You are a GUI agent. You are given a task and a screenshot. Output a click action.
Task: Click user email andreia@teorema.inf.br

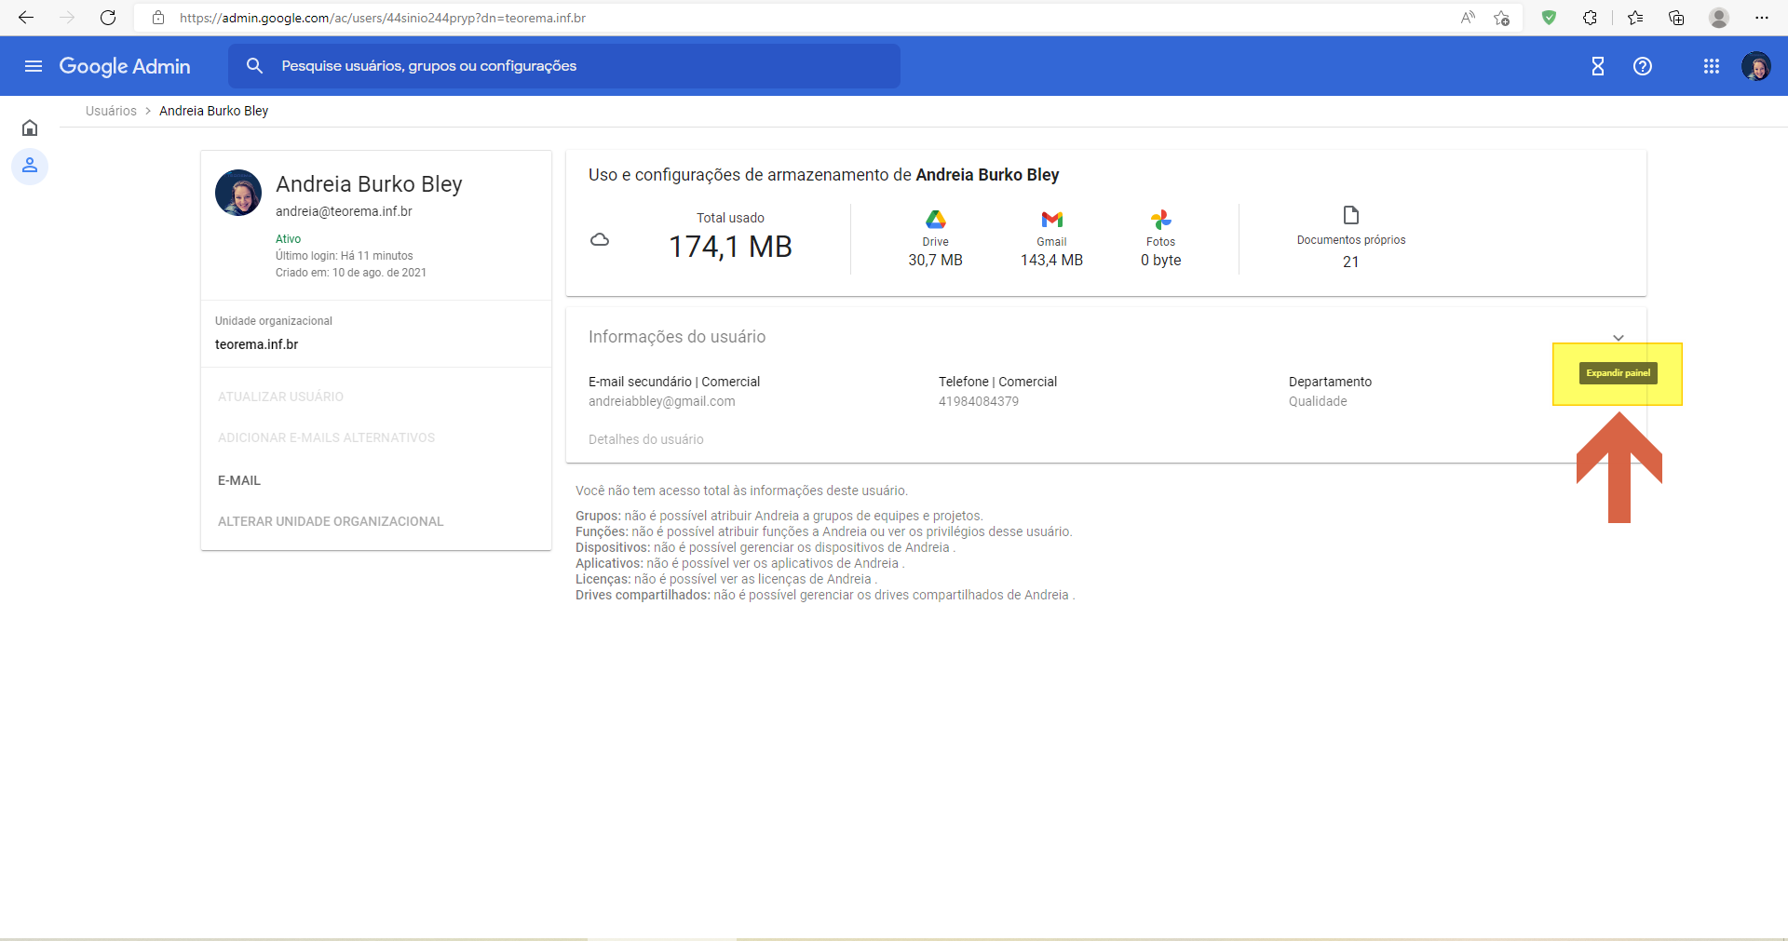coord(344,211)
